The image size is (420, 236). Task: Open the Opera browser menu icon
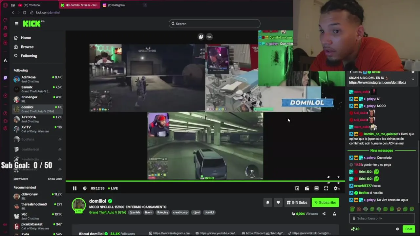point(5,5)
